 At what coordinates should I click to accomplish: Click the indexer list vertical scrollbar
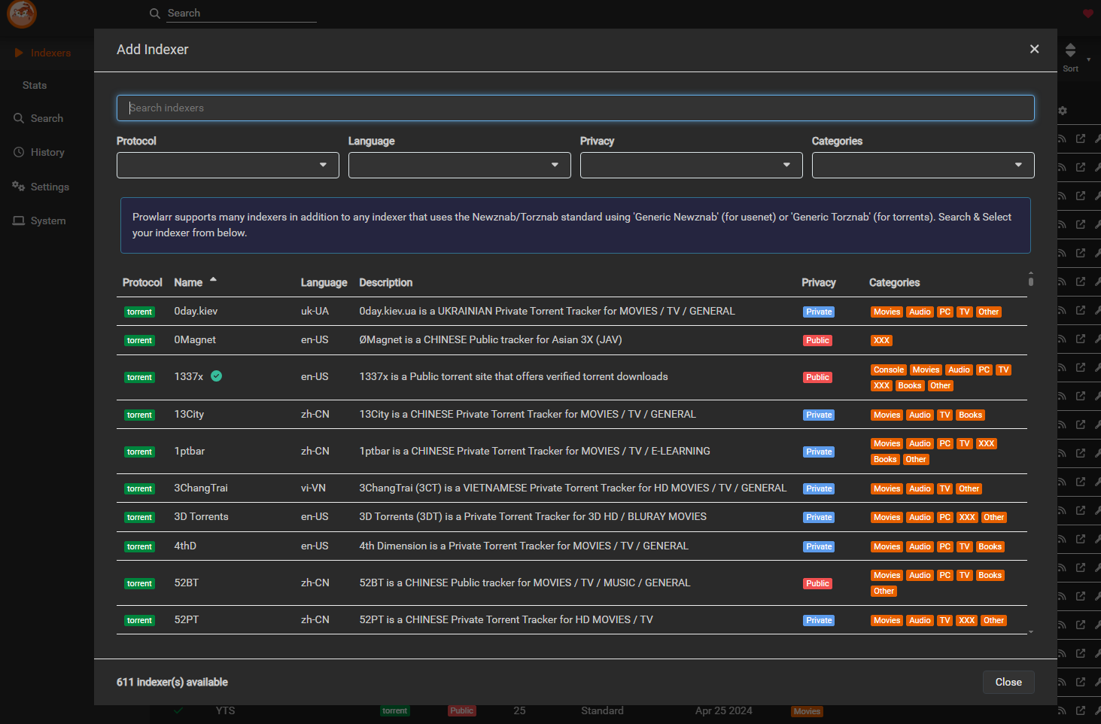coord(1030,281)
